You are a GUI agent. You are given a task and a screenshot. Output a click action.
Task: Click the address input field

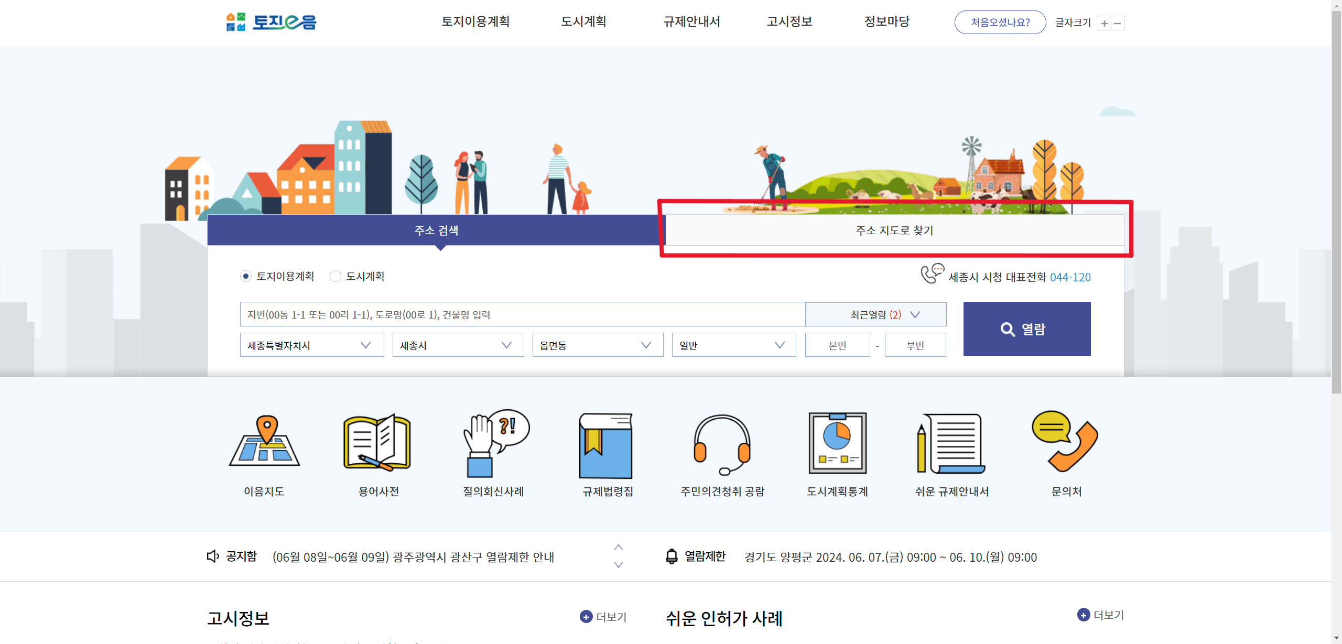pos(522,314)
